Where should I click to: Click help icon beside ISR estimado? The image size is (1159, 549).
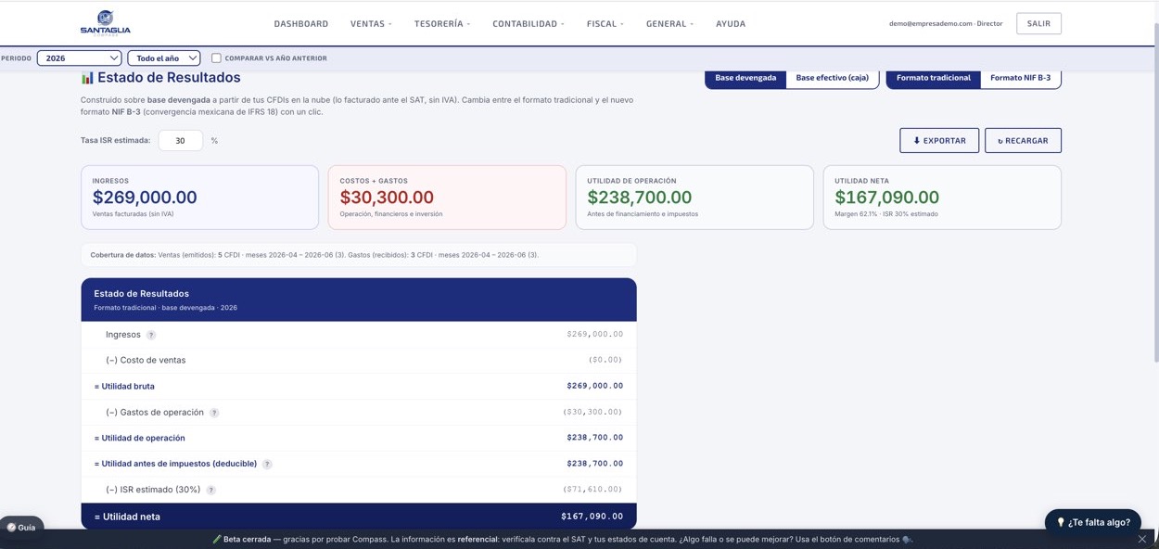point(210,490)
